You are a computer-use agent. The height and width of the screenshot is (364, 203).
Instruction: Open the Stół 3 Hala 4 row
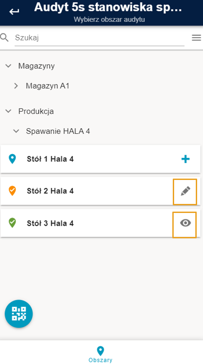(x=101, y=223)
